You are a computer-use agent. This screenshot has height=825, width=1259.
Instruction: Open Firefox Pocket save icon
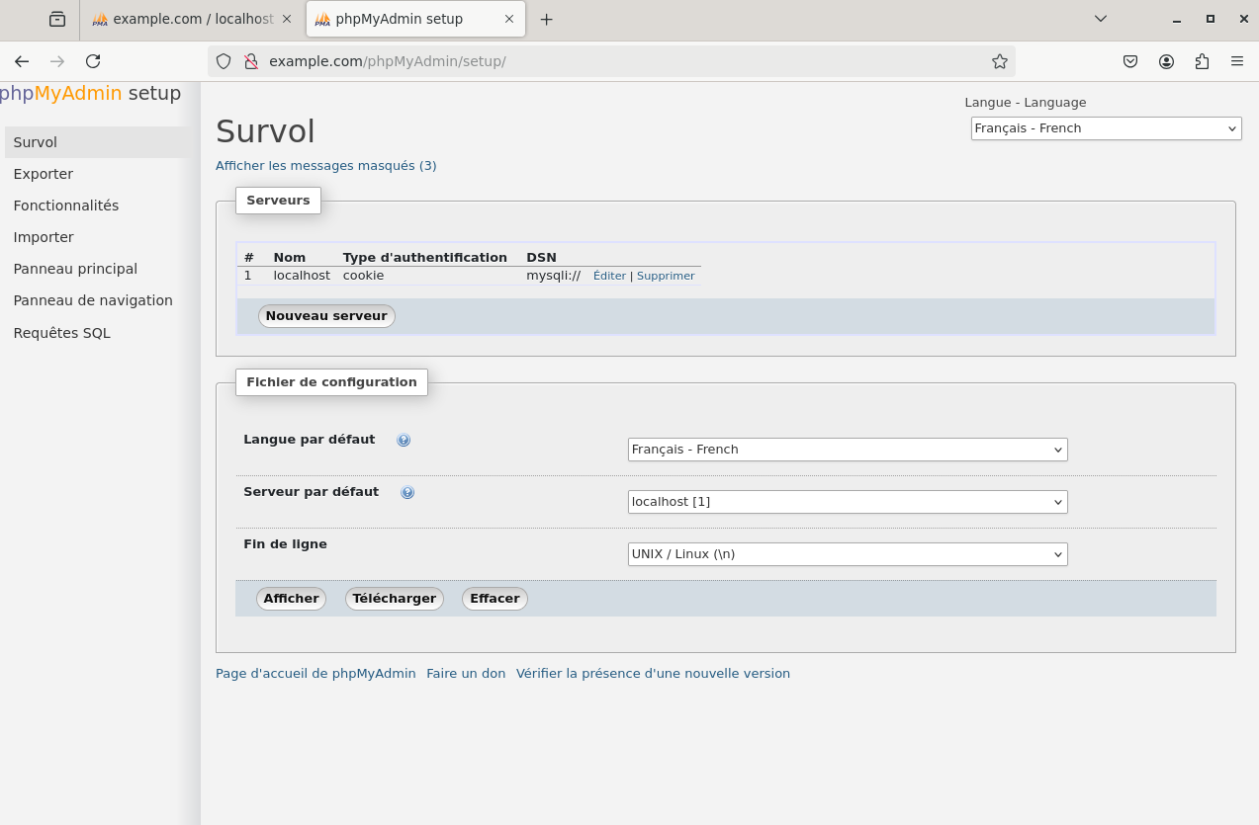(x=1130, y=61)
